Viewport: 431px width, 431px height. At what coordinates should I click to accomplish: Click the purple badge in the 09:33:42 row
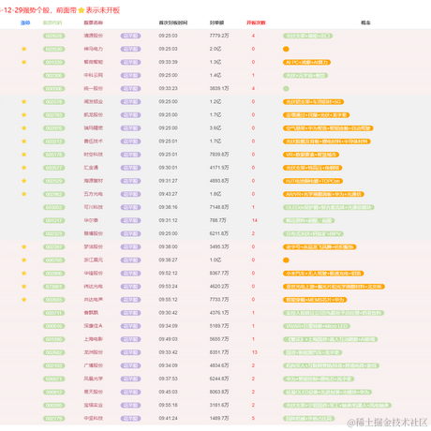[130, 352]
